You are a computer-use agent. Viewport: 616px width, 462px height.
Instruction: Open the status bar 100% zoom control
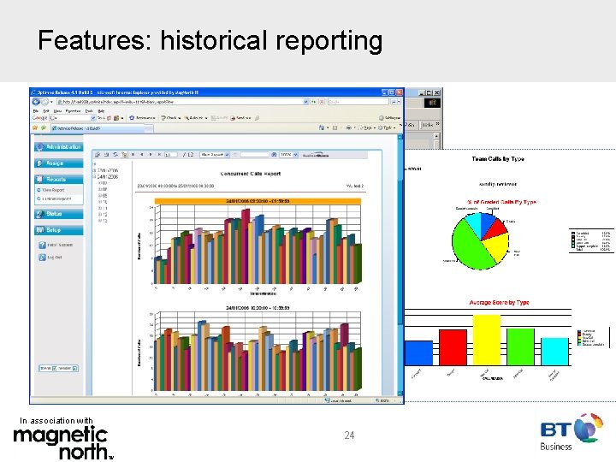click(x=382, y=400)
